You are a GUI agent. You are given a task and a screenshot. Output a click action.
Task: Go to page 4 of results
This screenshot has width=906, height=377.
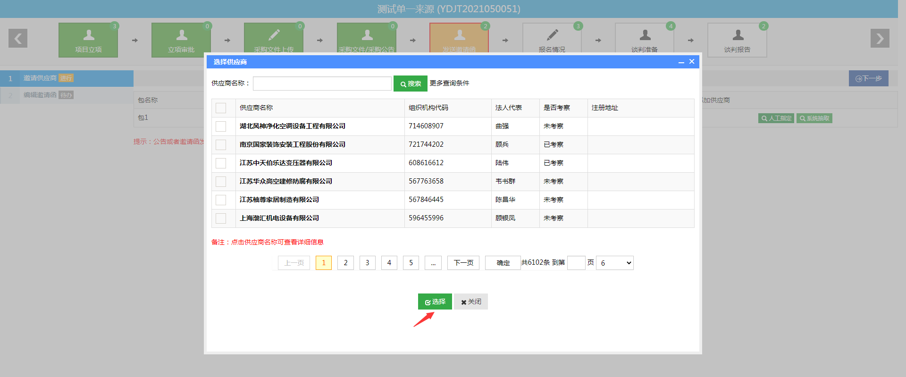pos(389,263)
